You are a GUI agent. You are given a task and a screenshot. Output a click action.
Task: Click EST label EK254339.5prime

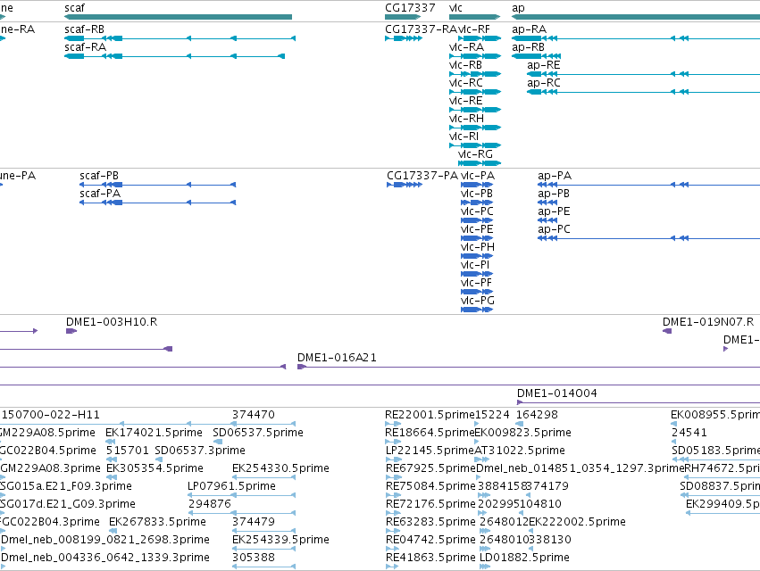point(280,540)
